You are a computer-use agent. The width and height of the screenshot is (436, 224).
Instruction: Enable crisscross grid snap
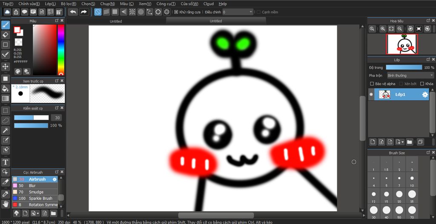pyautogui.click(x=115, y=12)
